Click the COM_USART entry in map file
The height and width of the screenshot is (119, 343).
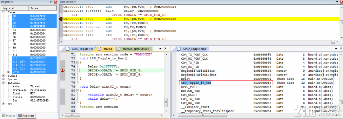click(x=189, y=95)
